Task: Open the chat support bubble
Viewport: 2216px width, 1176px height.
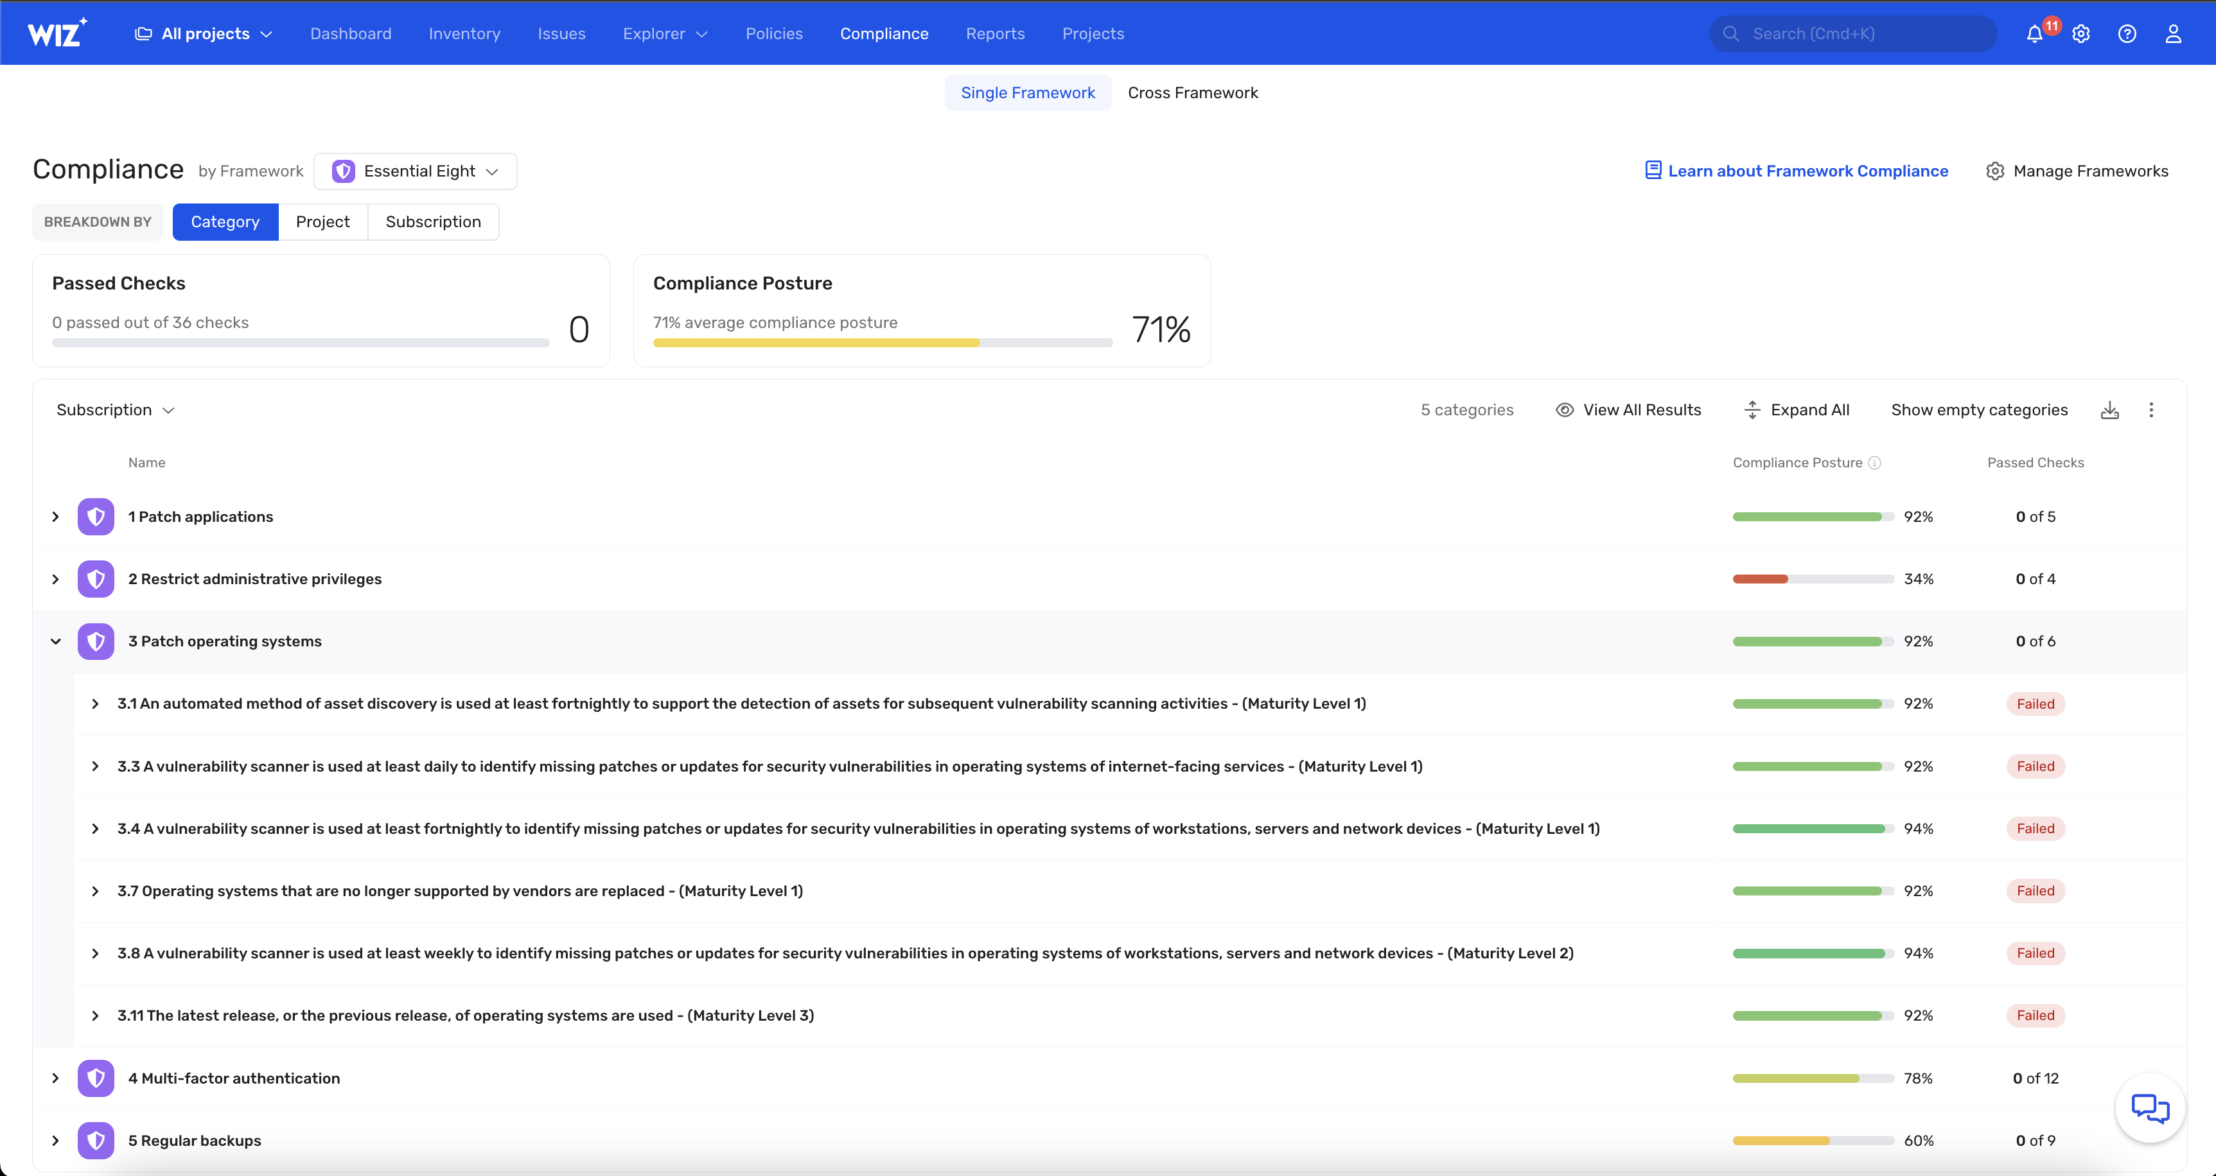Action: click(2150, 1108)
